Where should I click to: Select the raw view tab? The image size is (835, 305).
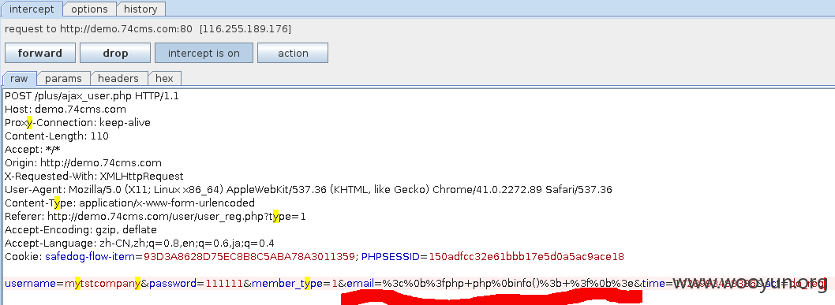(19, 79)
